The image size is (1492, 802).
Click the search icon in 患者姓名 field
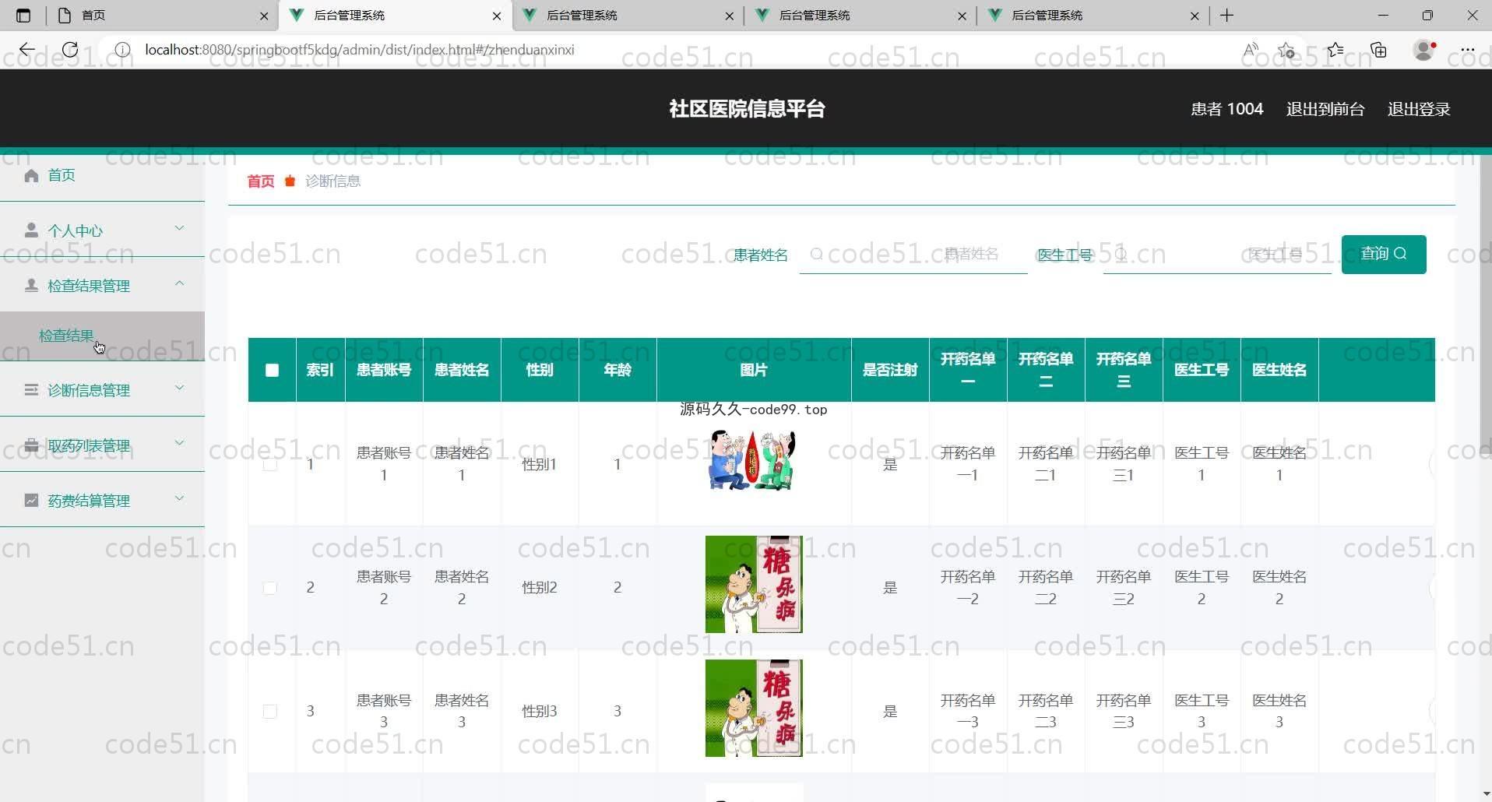[816, 254]
